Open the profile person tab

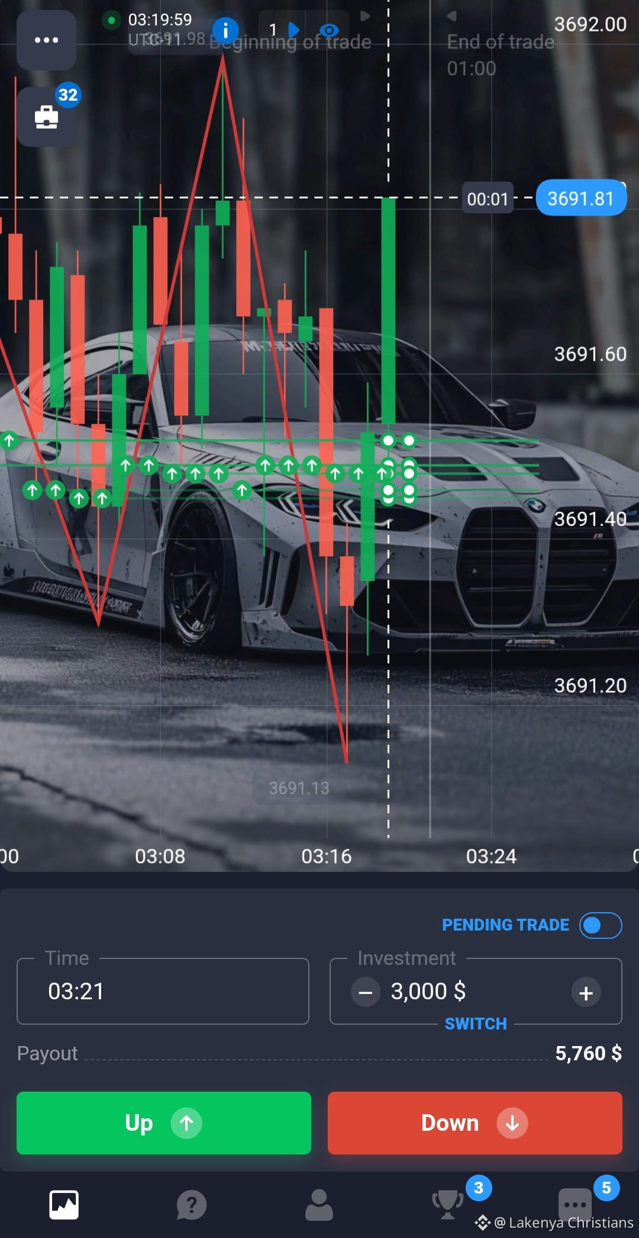319,1205
